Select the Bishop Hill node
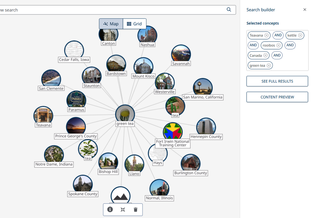The image size is (315, 218). 108,162
